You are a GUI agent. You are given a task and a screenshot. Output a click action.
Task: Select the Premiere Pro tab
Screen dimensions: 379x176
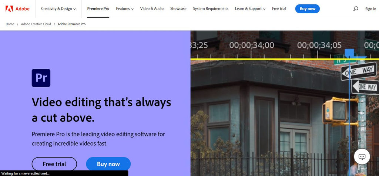pos(98,9)
